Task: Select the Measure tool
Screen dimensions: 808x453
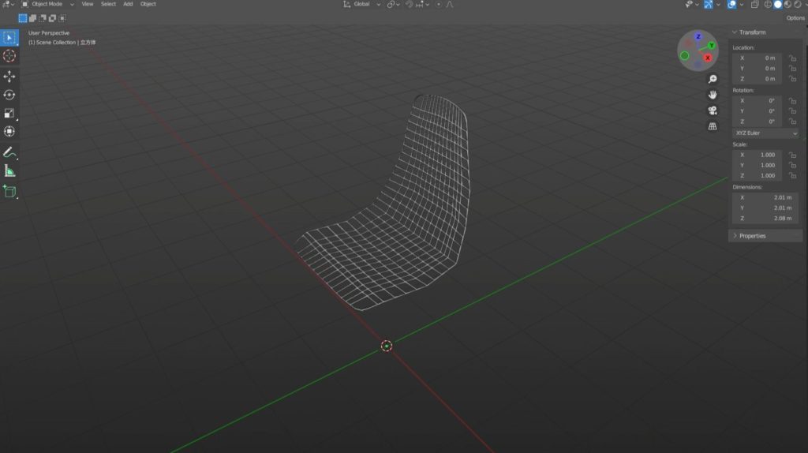Action: tap(9, 171)
